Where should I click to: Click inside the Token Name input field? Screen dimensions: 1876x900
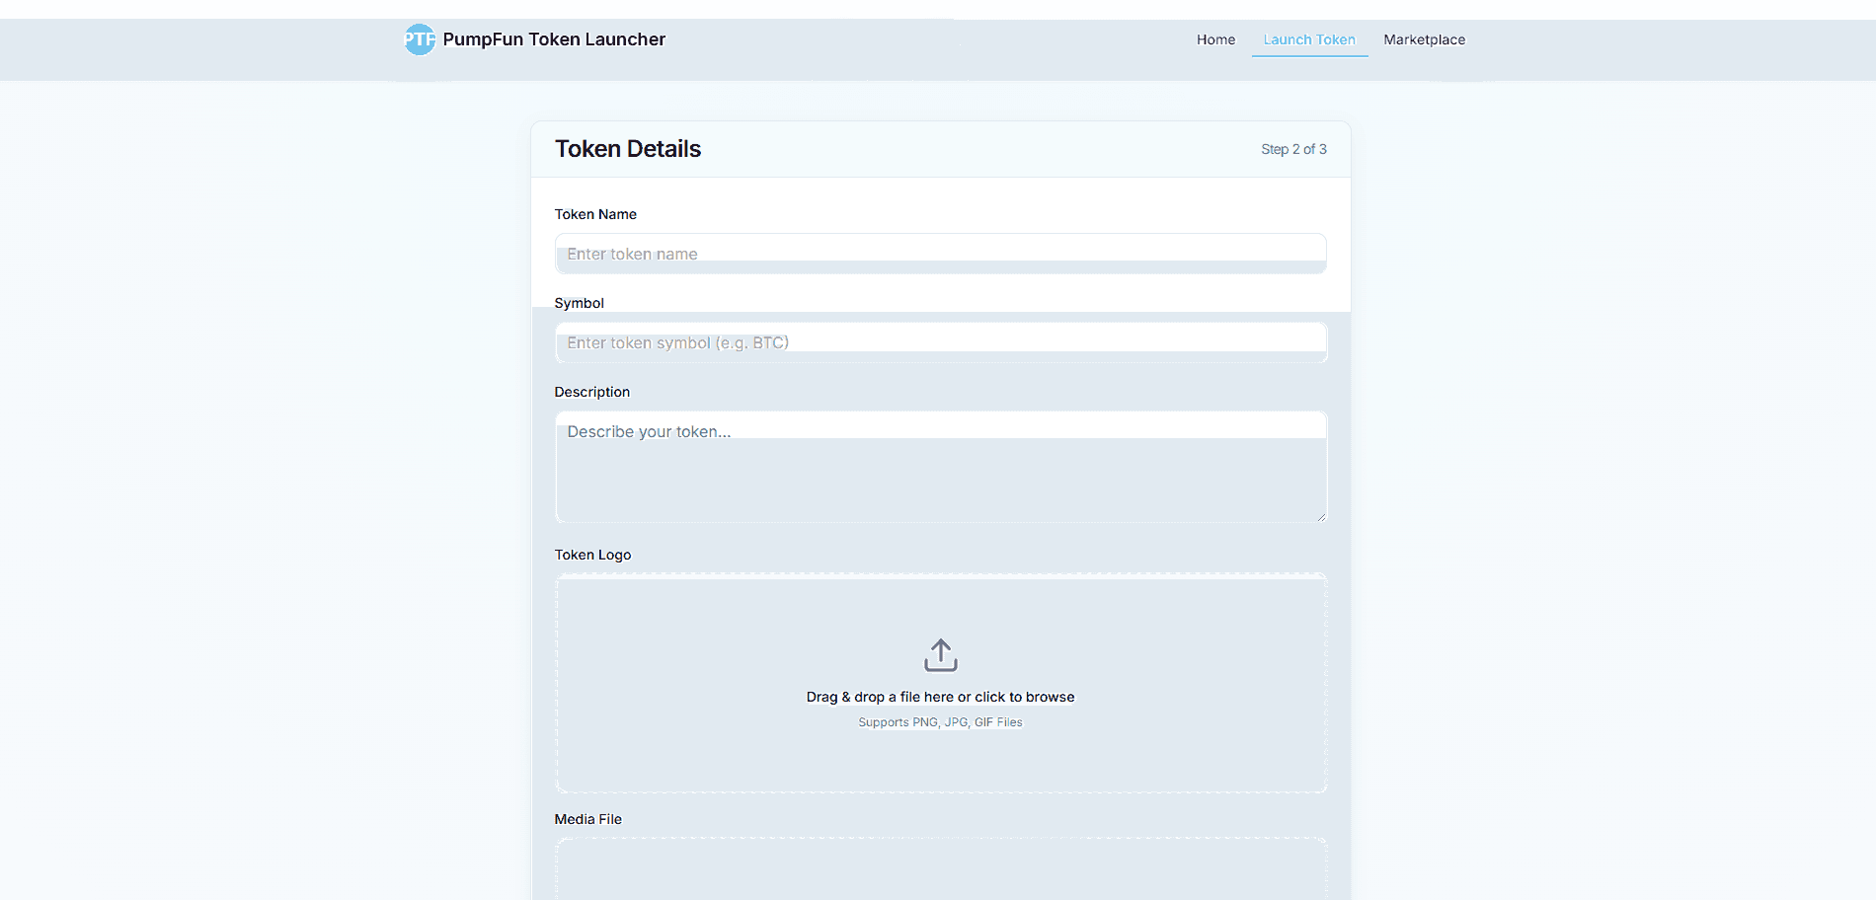click(940, 254)
